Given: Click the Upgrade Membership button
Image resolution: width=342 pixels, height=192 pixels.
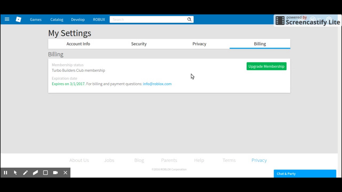Looking at the screenshot, I should pos(266,66).
